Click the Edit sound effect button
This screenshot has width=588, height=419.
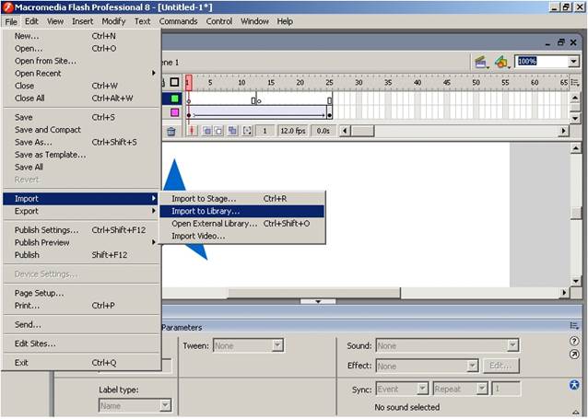(501, 366)
